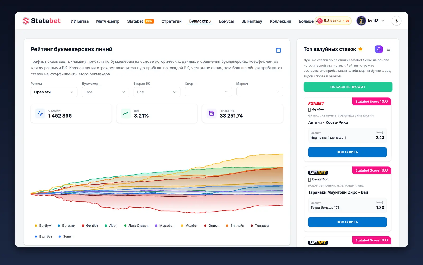Open the kvb13 account menu
Screen dimensions: 423x265
click(371, 21)
